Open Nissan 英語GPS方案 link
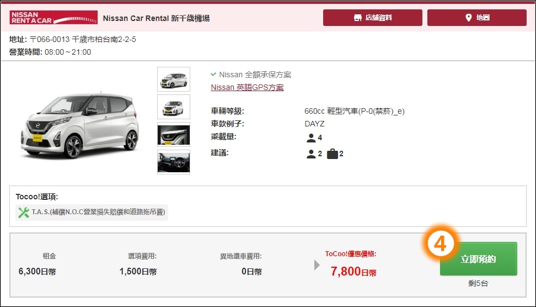This screenshot has height=307, width=536. click(x=247, y=87)
